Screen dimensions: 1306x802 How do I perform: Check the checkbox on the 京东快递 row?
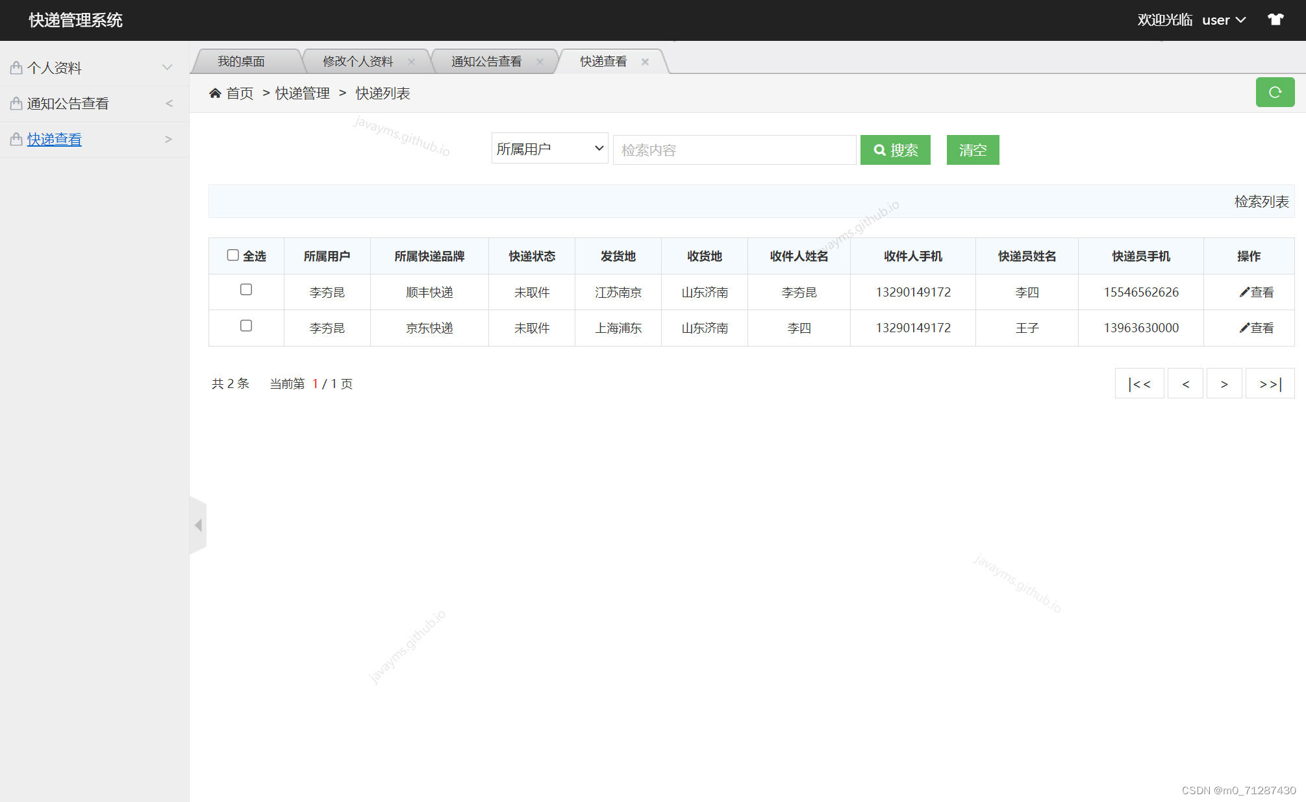click(245, 326)
